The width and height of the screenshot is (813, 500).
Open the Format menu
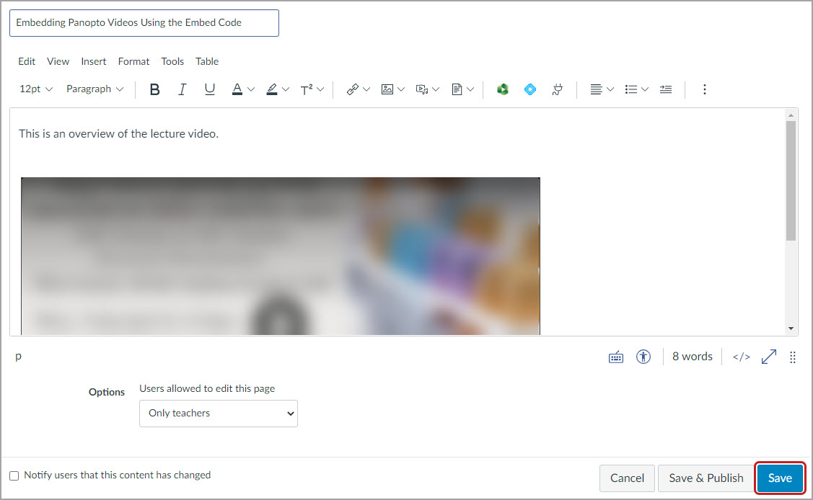(133, 61)
